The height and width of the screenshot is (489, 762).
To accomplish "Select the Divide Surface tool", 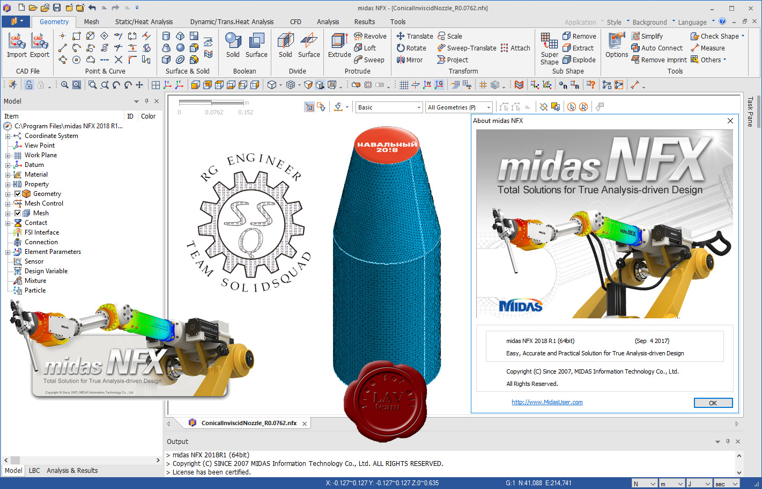I will pyautogui.click(x=309, y=46).
